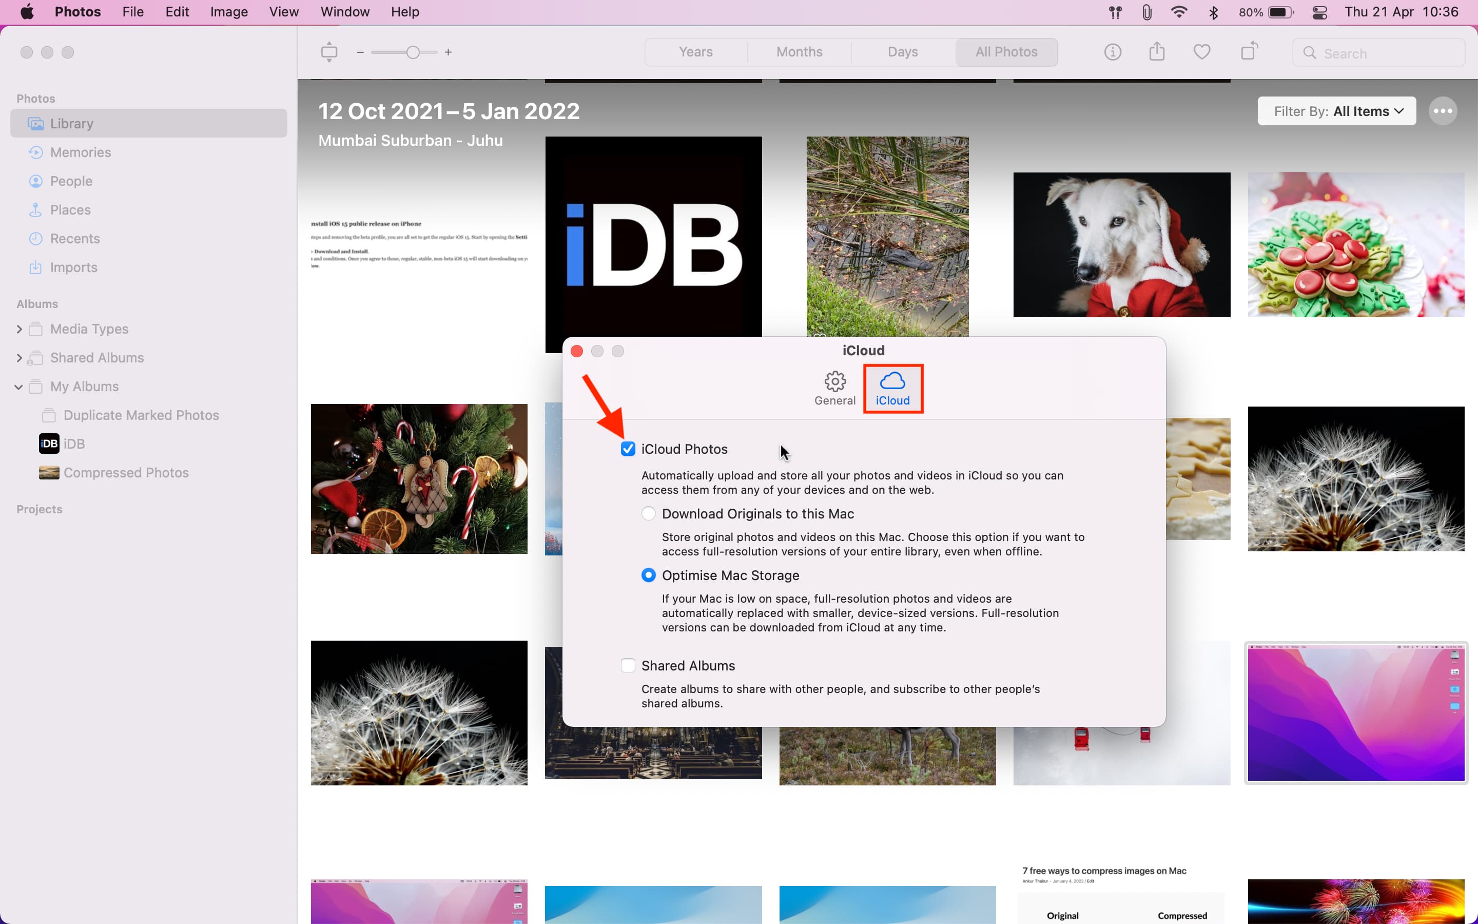The width and height of the screenshot is (1478, 924).
Task: Click the thumbnail zoom slider knob
Action: 413,52
